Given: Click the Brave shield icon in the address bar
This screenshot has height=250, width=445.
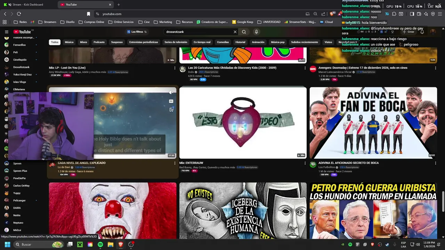Looking at the screenshot, I should (332, 14).
